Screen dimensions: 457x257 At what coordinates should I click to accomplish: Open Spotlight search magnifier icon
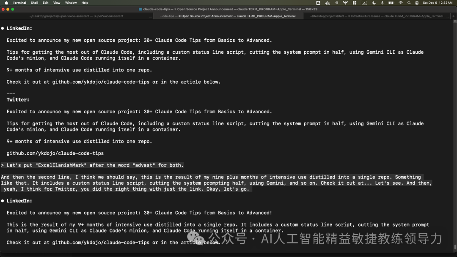[409, 3]
